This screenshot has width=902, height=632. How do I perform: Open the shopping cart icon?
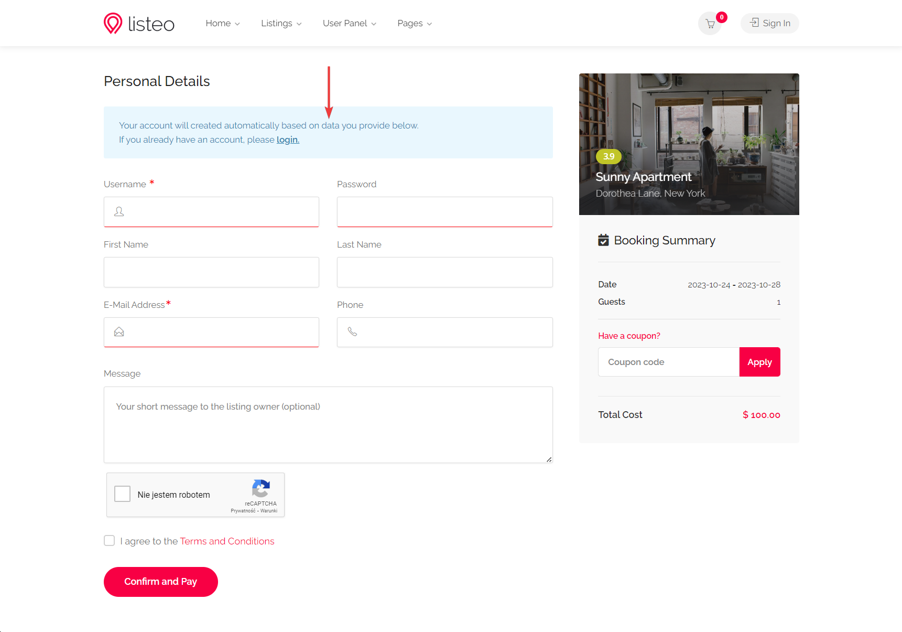pos(710,24)
